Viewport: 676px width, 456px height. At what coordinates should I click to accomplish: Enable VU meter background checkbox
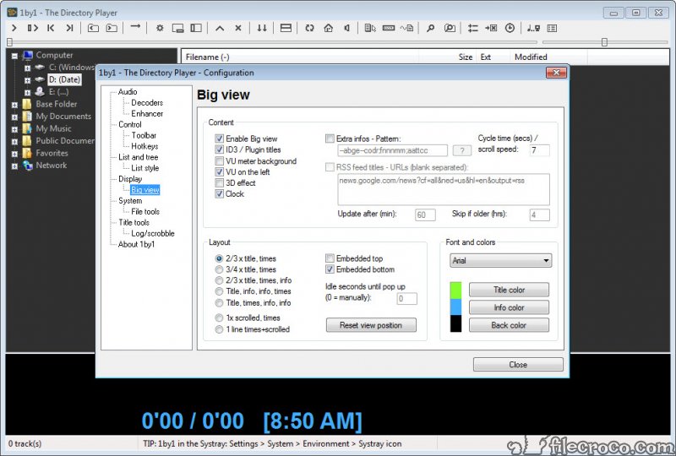coord(219,160)
